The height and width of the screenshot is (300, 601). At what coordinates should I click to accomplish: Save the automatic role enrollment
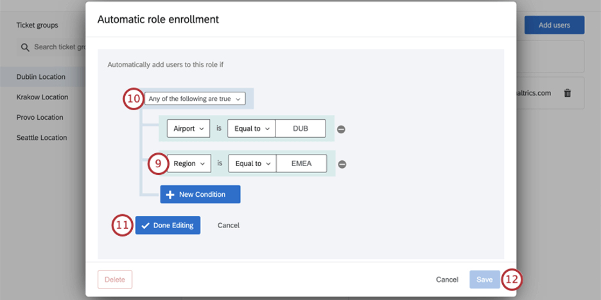click(x=484, y=279)
